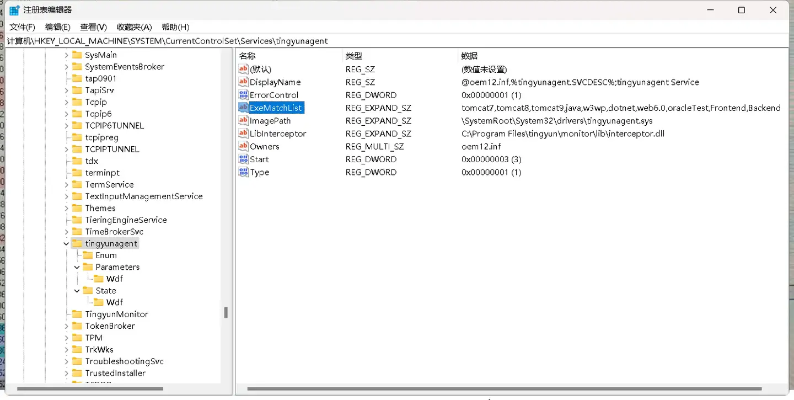The width and height of the screenshot is (794, 400).
Task: Expand the TermService tree node
Action: click(x=66, y=185)
